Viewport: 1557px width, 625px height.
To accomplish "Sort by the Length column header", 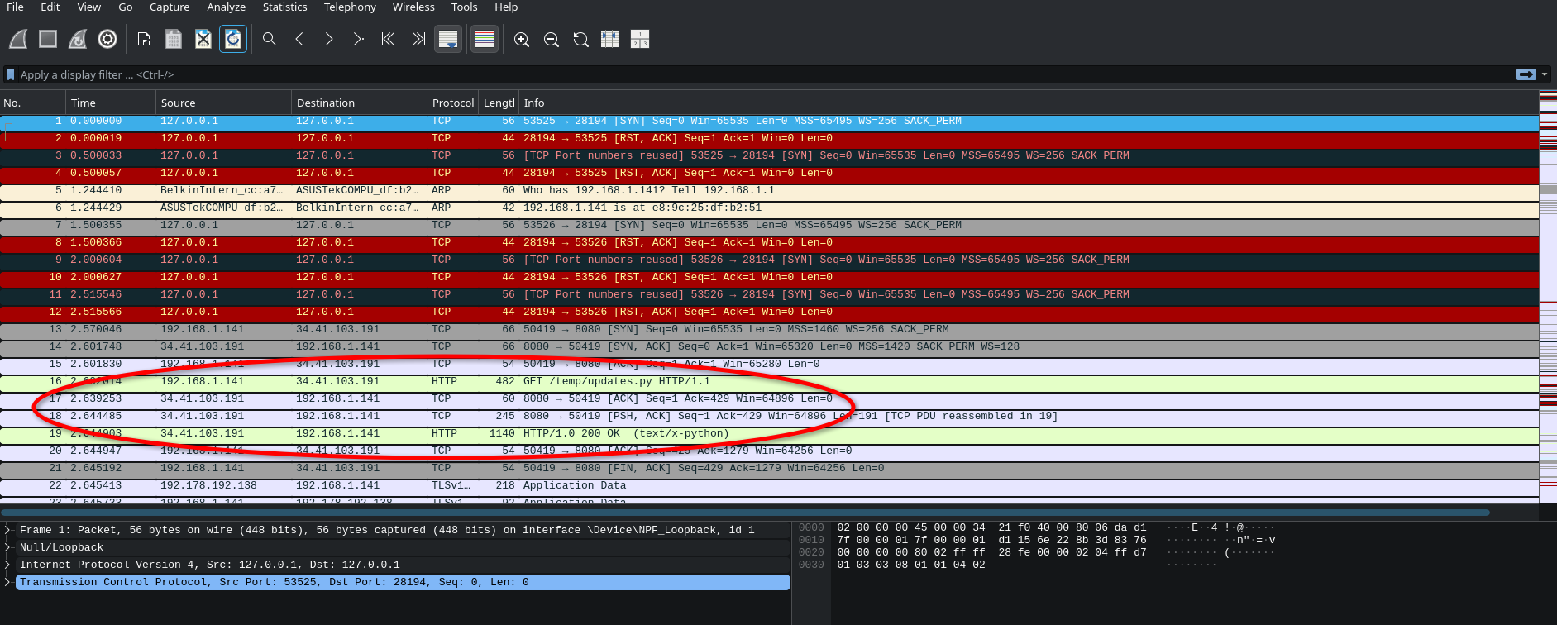I will (x=499, y=103).
